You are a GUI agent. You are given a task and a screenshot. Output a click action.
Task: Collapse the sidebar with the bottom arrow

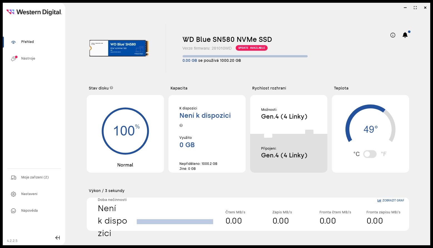tap(58, 237)
